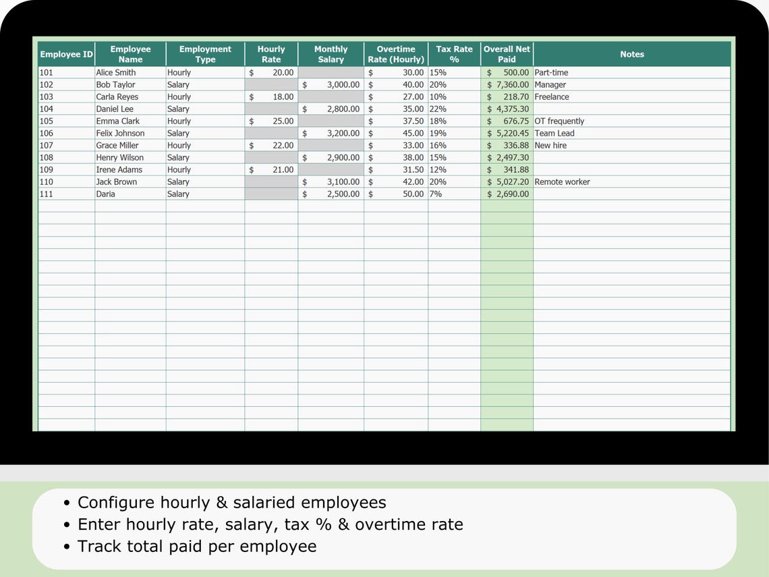The image size is (769, 577).
Task: Click net paid value 676.75
Action: coord(507,121)
